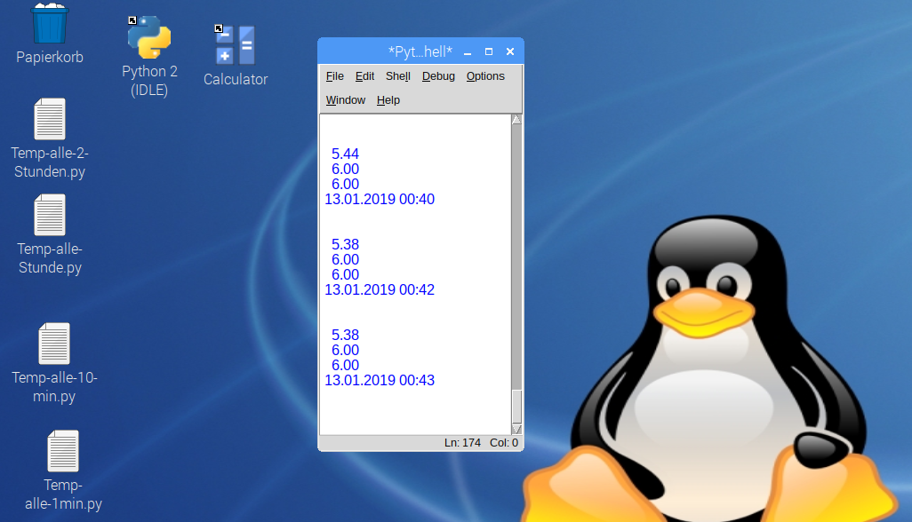Open the File menu in Python Shell
912x522 pixels.
[x=334, y=76]
